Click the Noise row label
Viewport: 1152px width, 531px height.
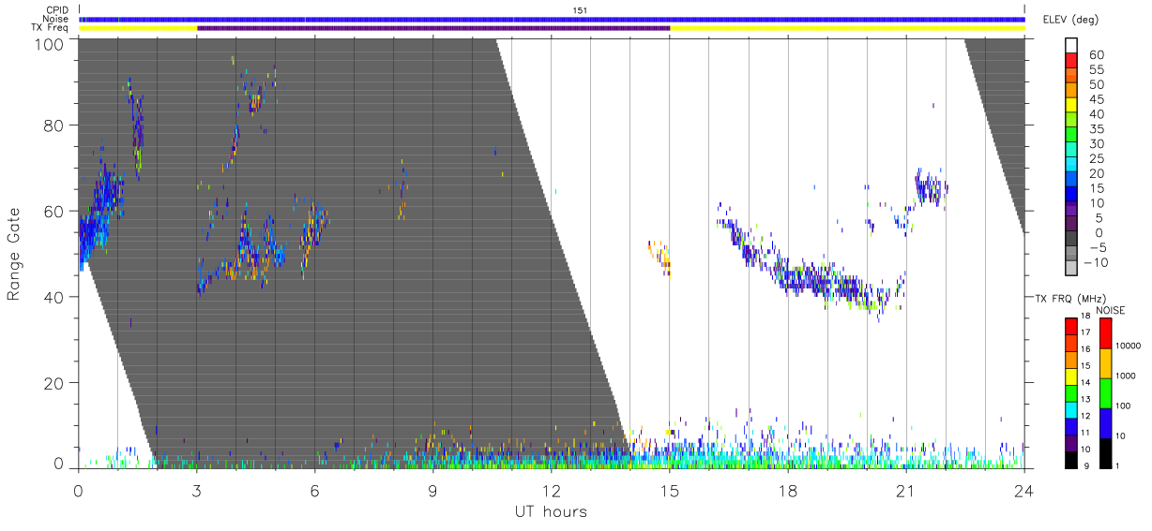coord(55,19)
